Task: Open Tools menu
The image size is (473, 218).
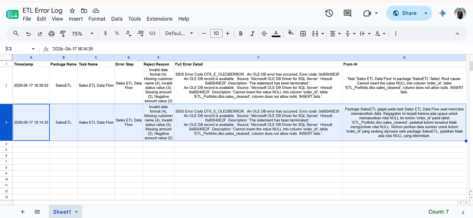Action: point(134,19)
